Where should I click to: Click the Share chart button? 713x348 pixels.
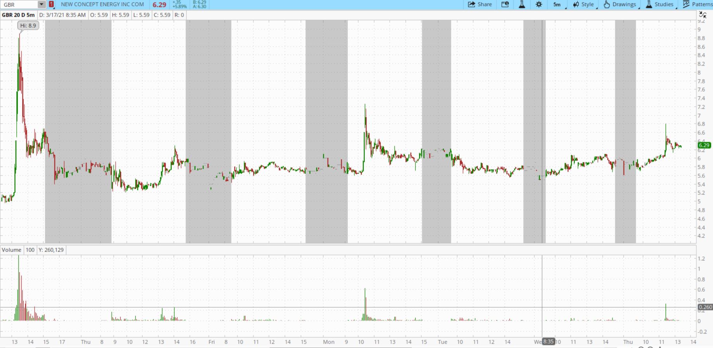(480, 5)
